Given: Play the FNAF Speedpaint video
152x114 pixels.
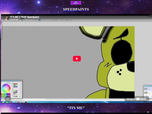Looking at the screenshot, I should point(77,59).
